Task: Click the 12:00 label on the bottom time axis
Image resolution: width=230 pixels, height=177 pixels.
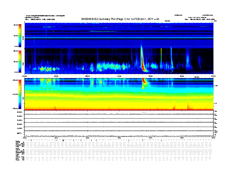Action: pos(119,138)
